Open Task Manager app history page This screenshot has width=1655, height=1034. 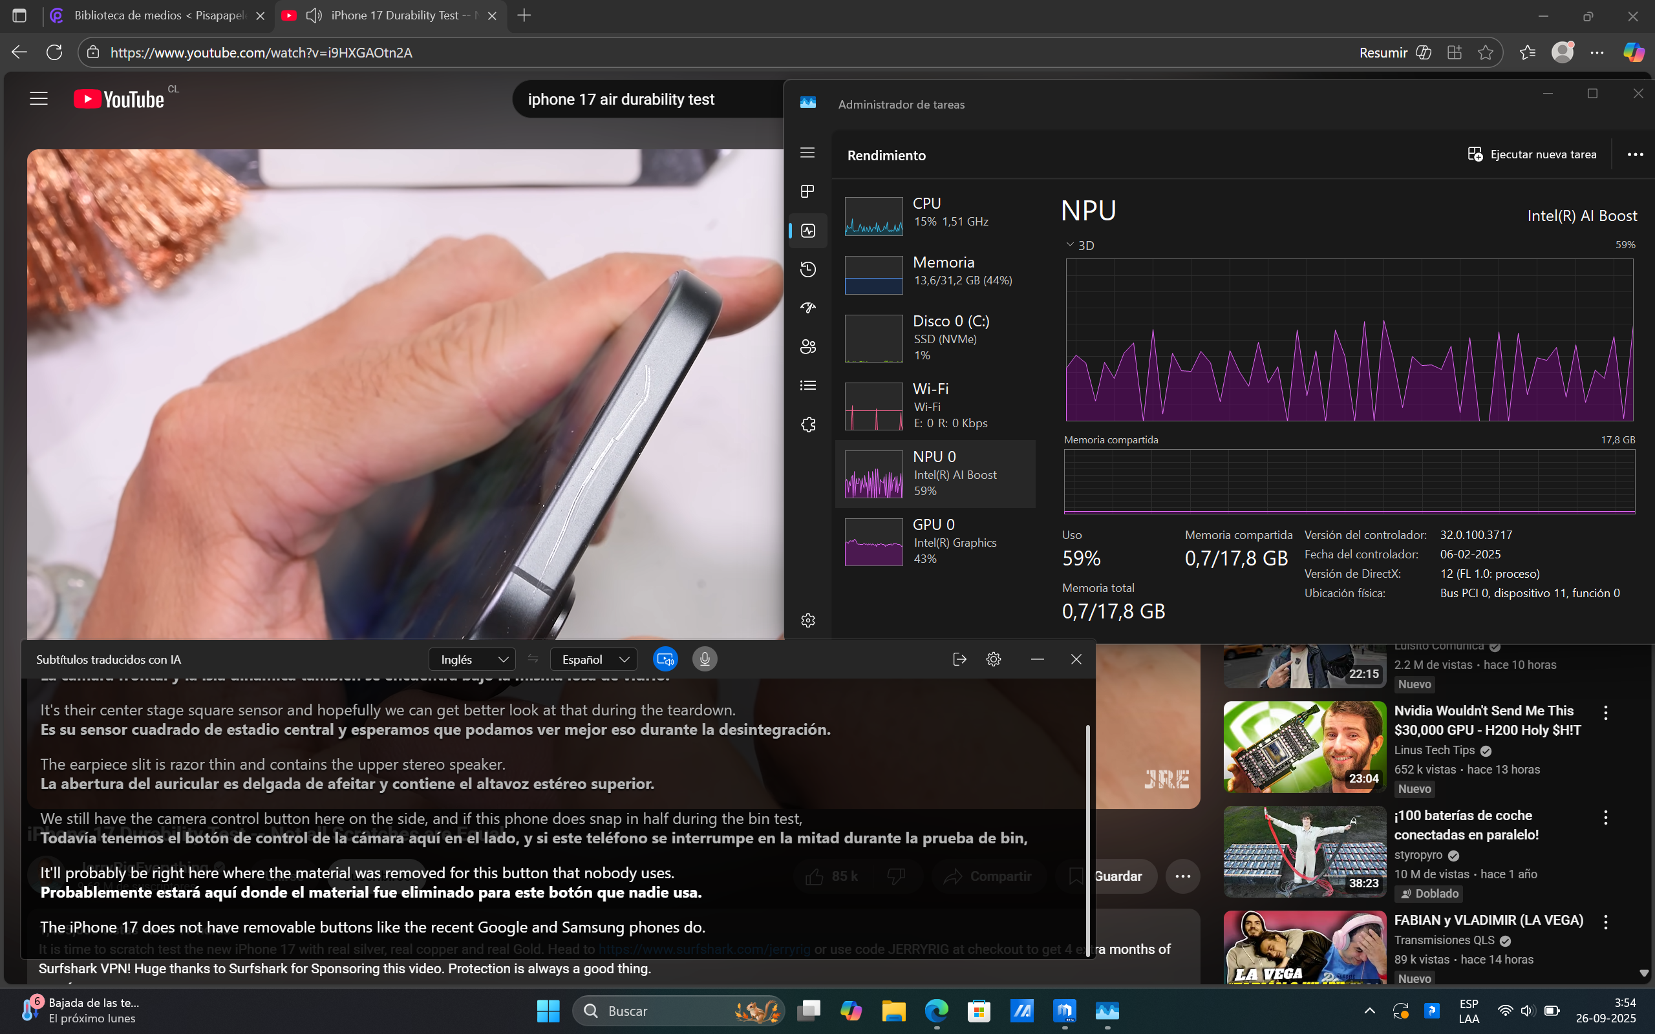click(x=807, y=269)
